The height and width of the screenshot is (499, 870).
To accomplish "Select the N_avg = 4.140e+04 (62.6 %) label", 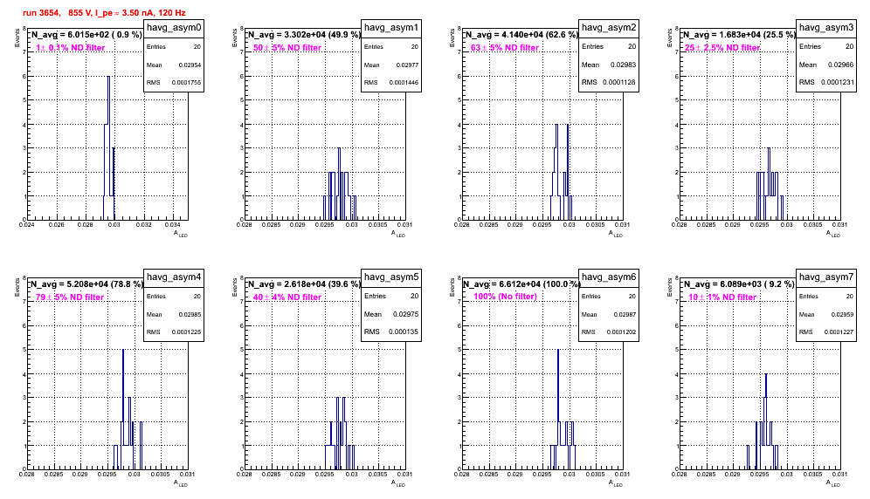I will [521, 35].
